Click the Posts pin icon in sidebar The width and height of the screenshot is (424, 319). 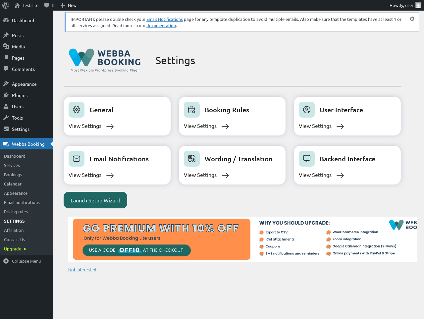click(6, 35)
